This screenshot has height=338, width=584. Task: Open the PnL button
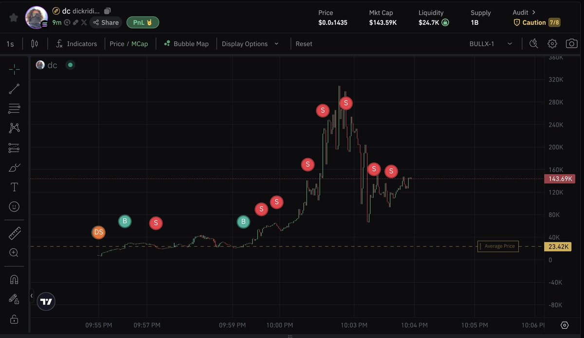click(143, 22)
